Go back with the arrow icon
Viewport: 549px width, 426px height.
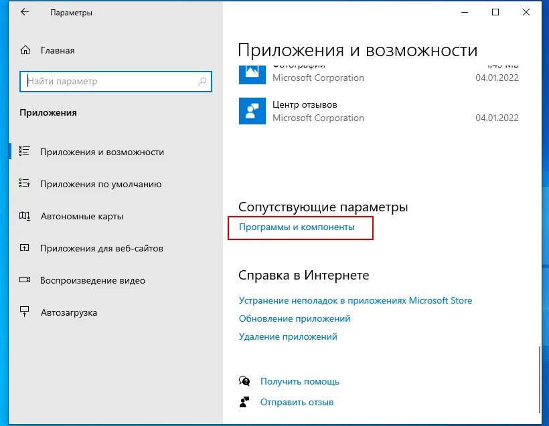(25, 12)
